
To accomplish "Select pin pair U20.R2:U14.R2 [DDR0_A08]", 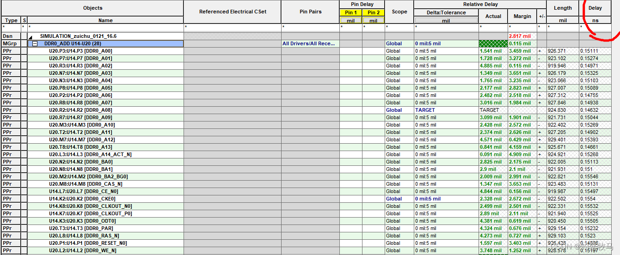I will point(80,110).
